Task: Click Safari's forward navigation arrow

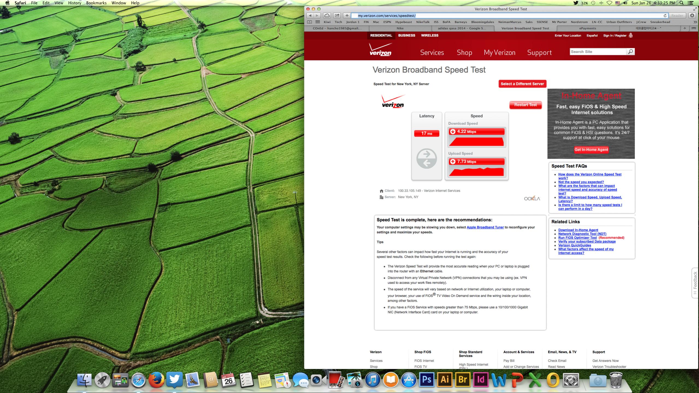Action: [x=317, y=16]
